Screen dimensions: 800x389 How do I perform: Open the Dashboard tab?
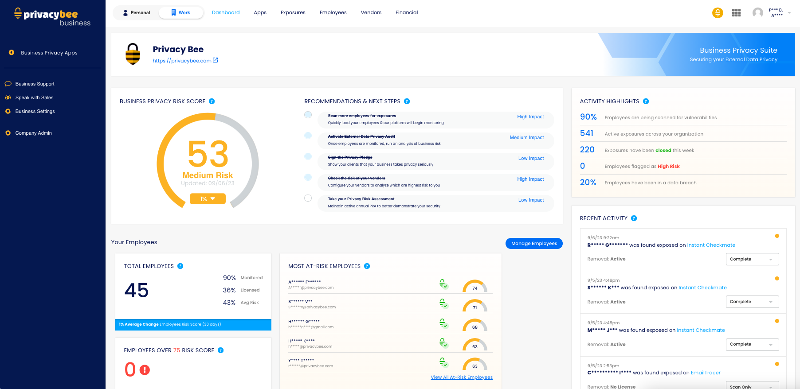[226, 12]
